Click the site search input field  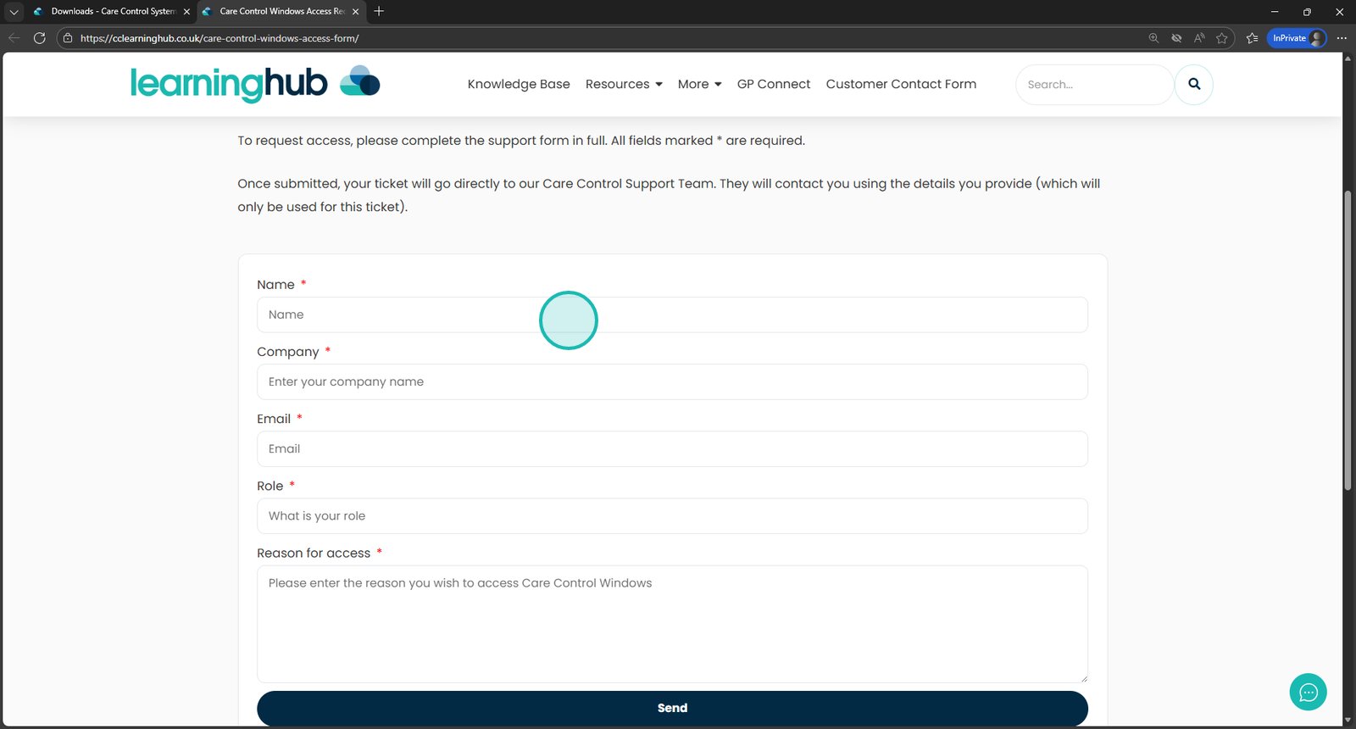[1094, 85]
